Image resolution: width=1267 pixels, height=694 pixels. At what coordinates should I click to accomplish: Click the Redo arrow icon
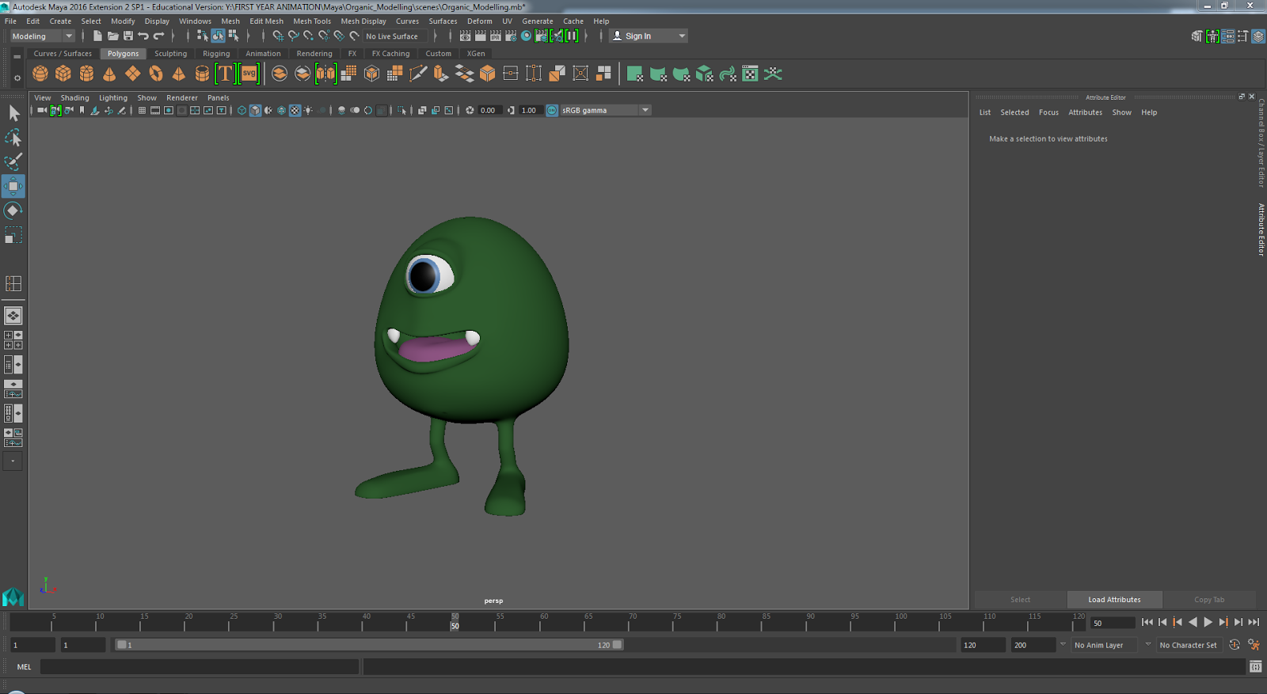159,36
